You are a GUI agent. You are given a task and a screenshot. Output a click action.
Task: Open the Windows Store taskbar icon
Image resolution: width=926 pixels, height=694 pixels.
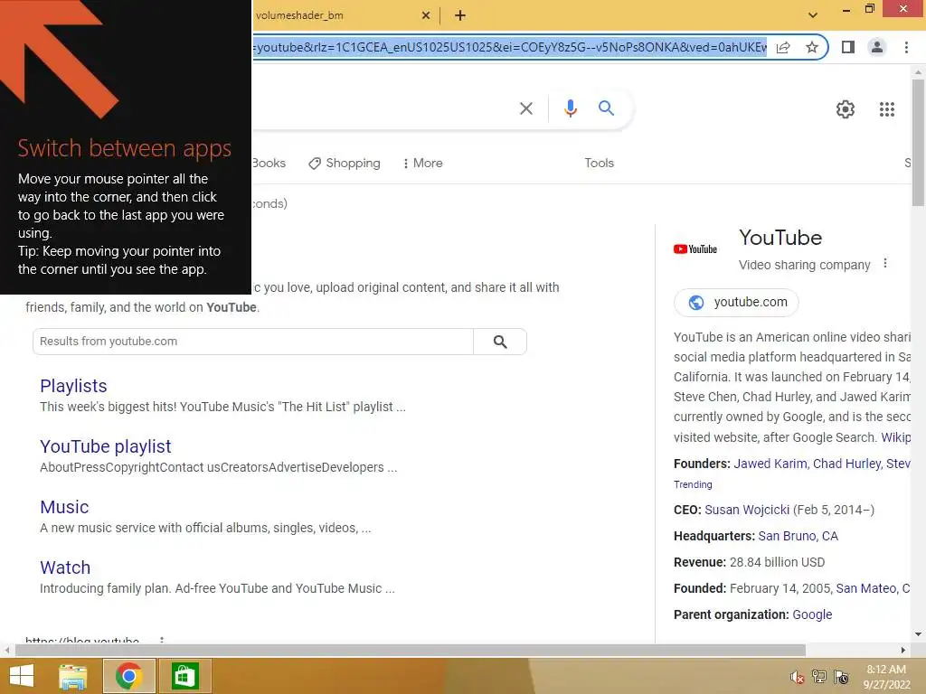(x=184, y=676)
